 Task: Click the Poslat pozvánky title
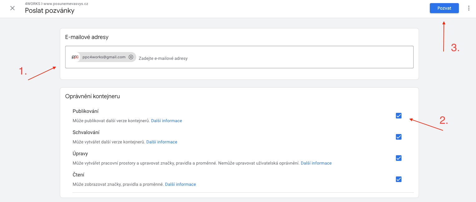[50, 11]
